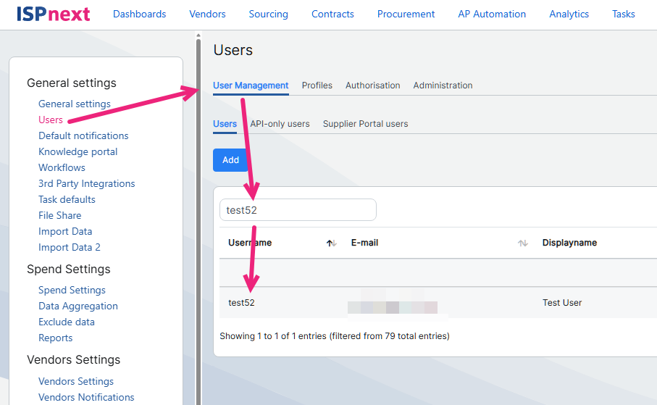Select the API-only users tab
Viewport: 657px width, 405px height.
[280, 124]
